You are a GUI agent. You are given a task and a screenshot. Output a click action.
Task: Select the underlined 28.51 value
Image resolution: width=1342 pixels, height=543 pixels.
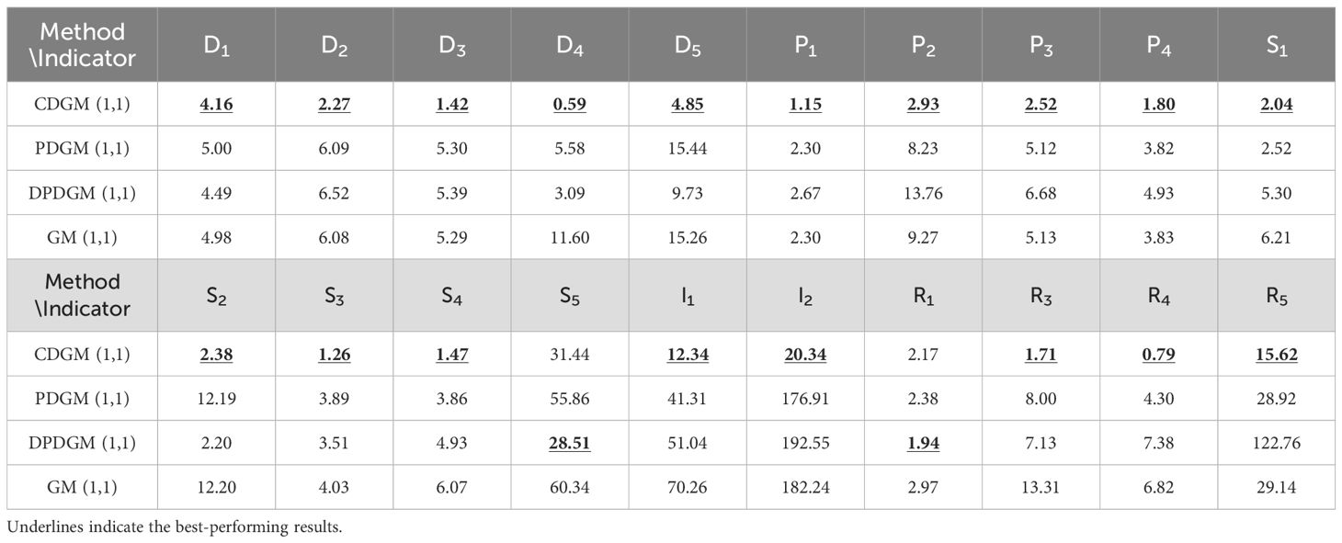click(569, 443)
